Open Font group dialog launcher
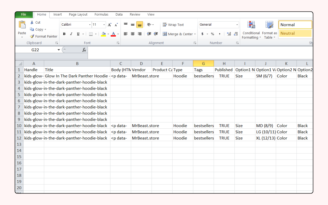This screenshot has width=328, height=205. [x=118, y=43]
